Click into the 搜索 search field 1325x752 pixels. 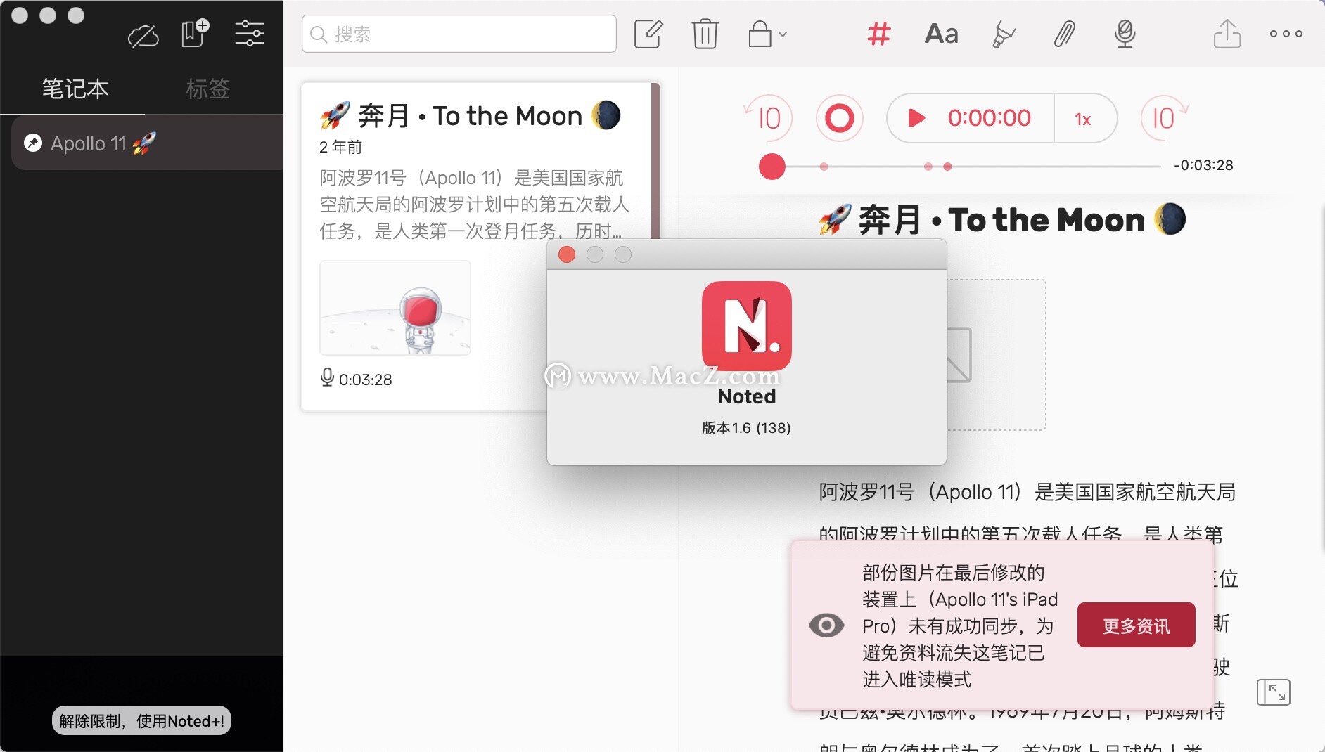click(459, 34)
